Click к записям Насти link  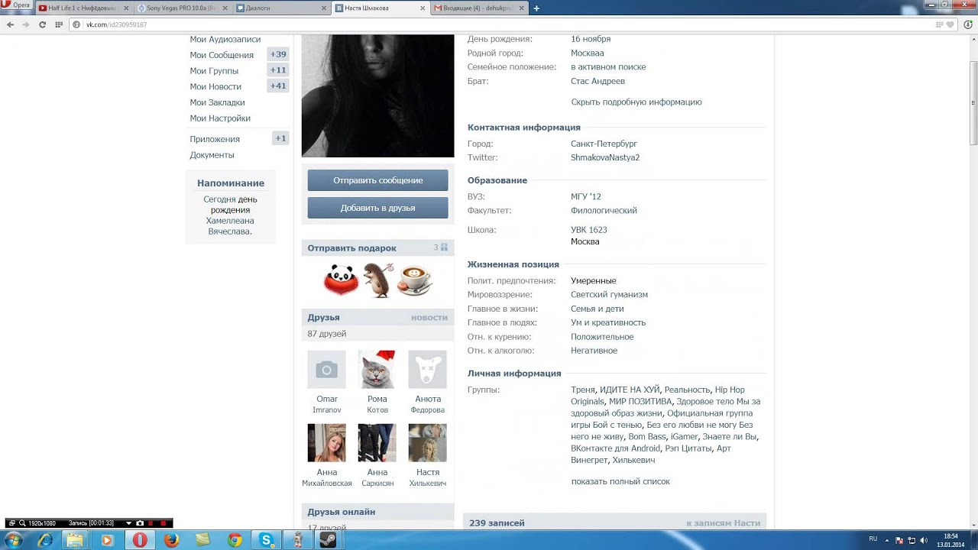724,523
